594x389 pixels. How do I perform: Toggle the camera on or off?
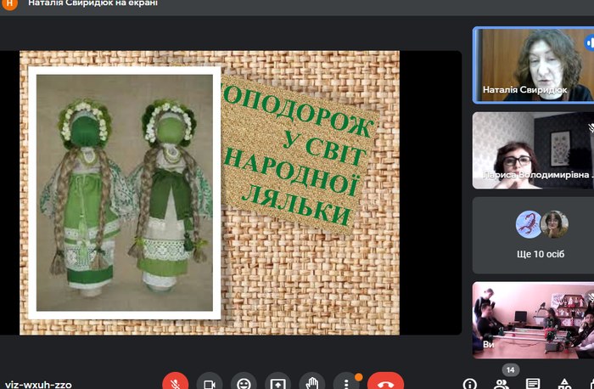[x=210, y=383]
